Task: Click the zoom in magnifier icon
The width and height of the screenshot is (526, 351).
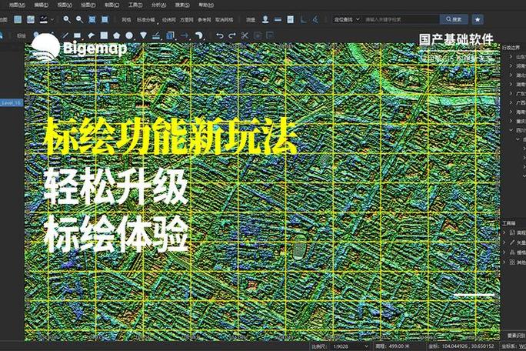Action: [x=67, y=18]
